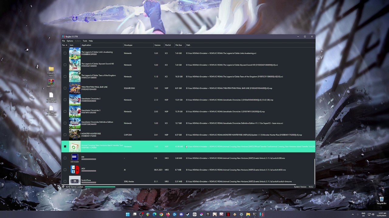Click Xenoblade Chronicles Definitive Edition icon
The image size is (389, 218).
tap(75, 123)
